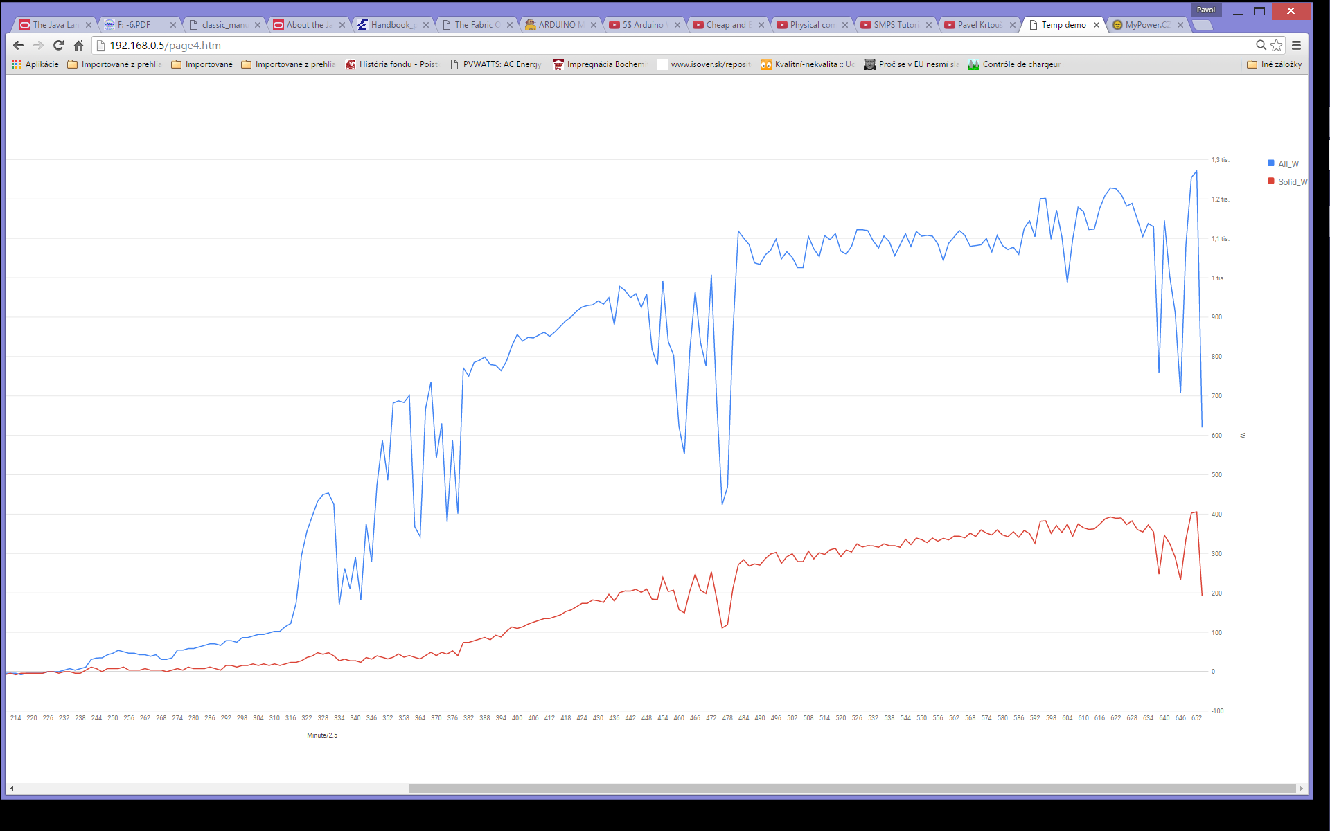Image resolution: width=1330 pixels, height=831 pixels.
Task: Minimize the Chrome window
Action: [x=1238, y=11]
